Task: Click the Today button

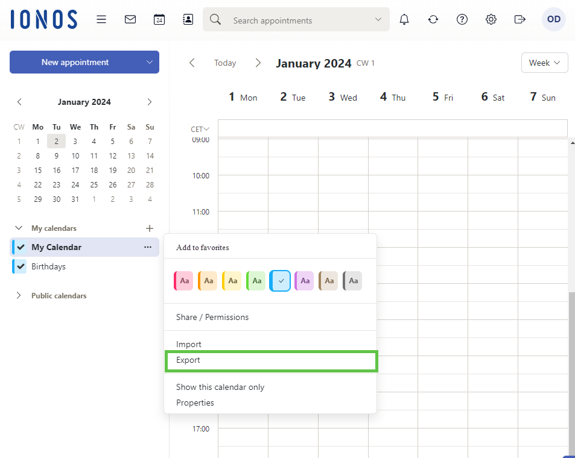Action: pos(225,63)
